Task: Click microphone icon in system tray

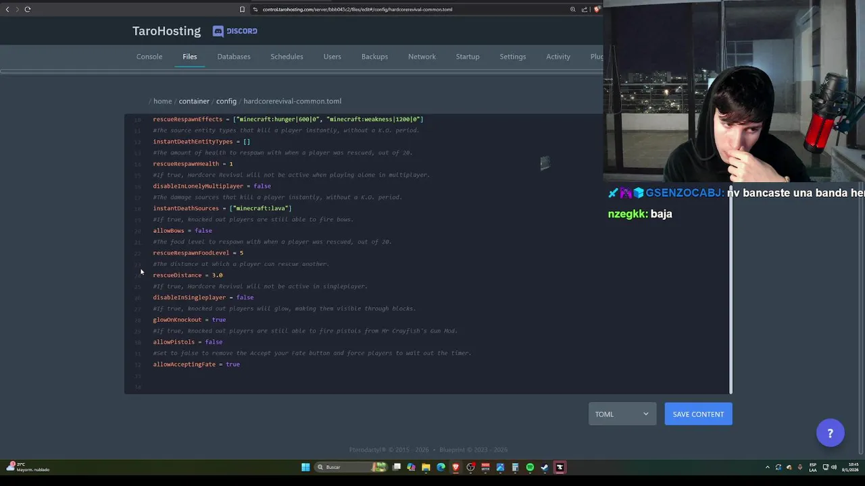Action: (800, 467)
